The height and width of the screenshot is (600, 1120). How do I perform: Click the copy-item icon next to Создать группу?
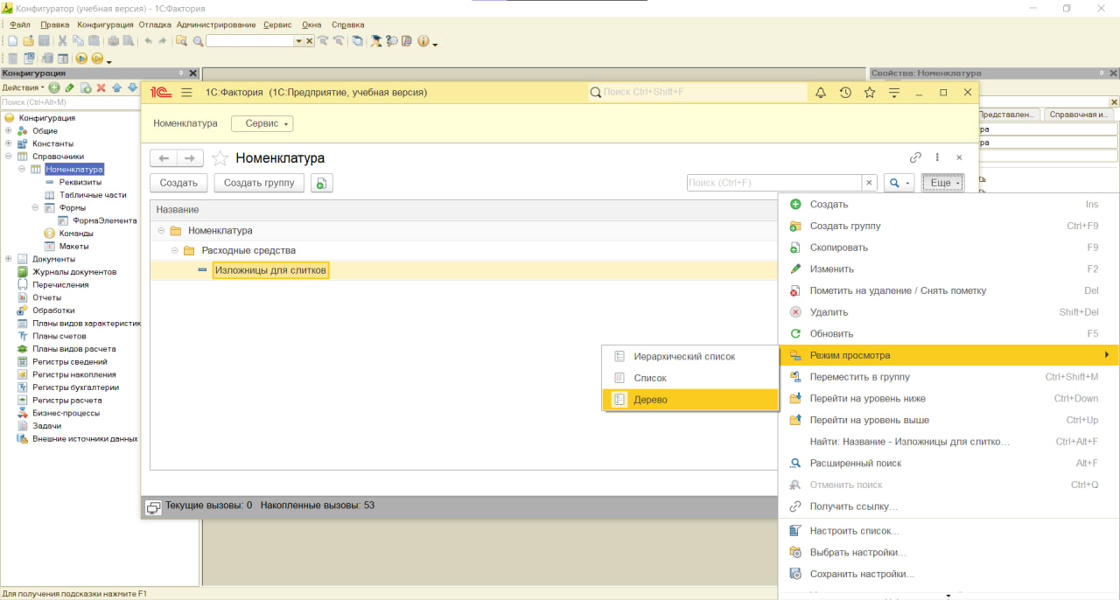pos(322,183)
